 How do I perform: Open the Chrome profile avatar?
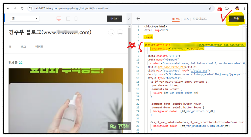tap(237, 8)
